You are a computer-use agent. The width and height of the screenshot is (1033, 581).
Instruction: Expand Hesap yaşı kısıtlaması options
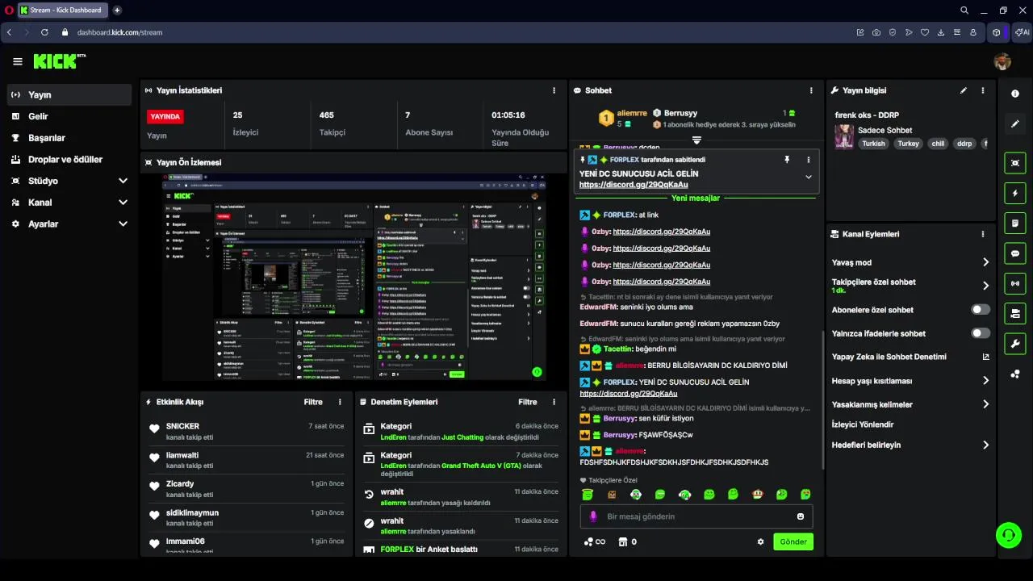click(985, 381)
